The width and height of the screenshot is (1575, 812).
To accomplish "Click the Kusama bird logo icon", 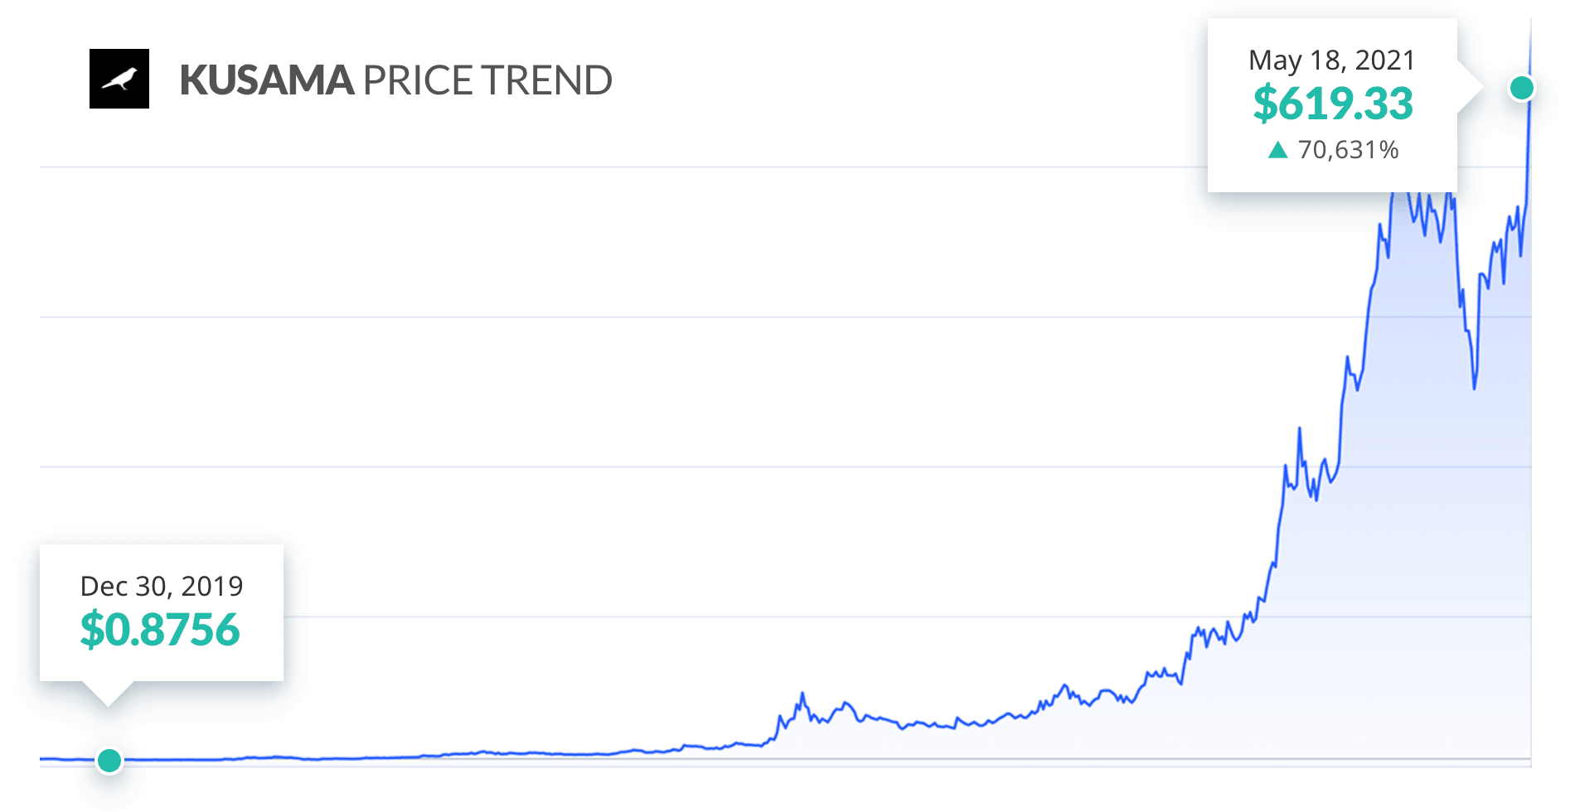I will pos(119,79).
